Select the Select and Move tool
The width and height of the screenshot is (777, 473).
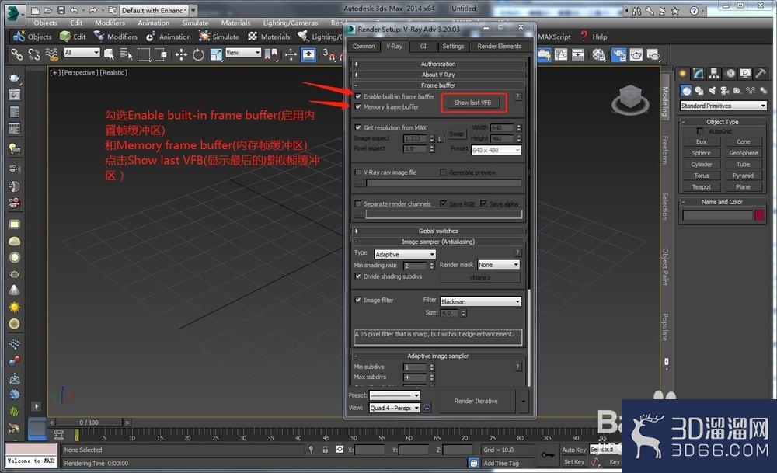coord(181,54)
